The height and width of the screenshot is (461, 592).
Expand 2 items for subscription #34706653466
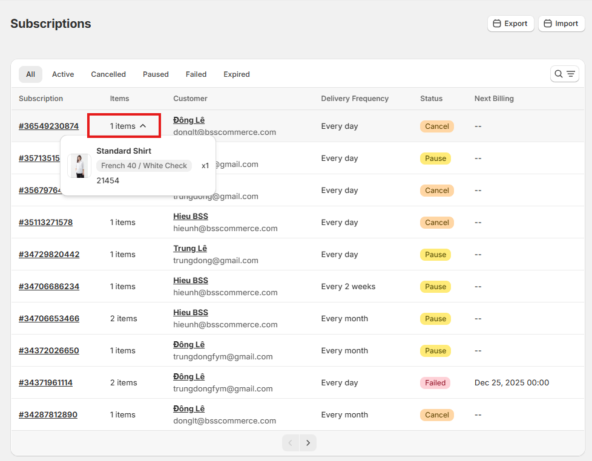[x=123, y=318]
